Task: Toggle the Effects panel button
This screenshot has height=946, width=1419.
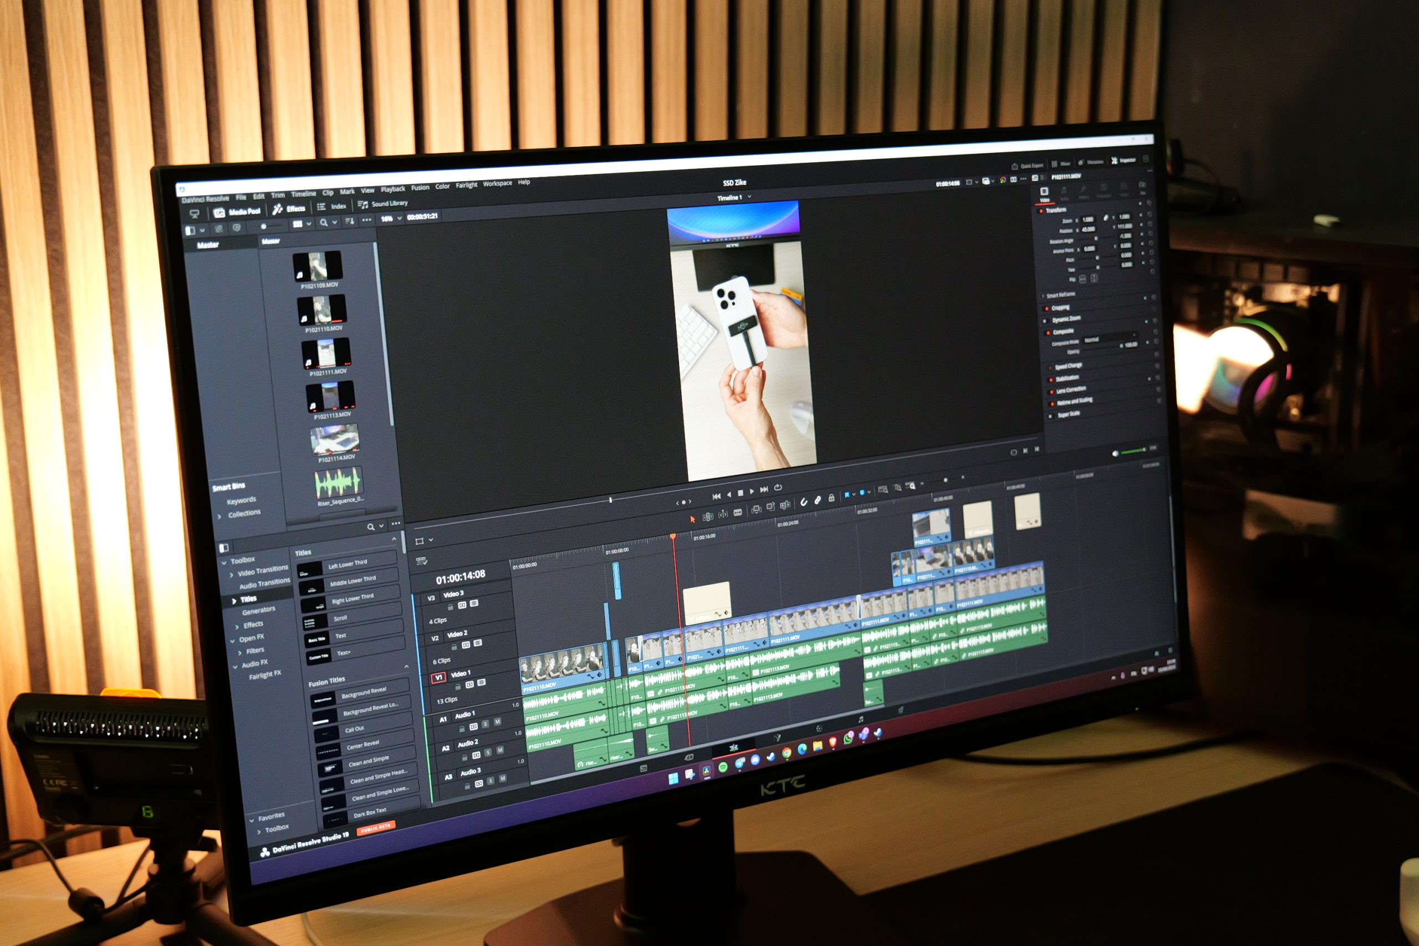Action: (x=289, y=209)
